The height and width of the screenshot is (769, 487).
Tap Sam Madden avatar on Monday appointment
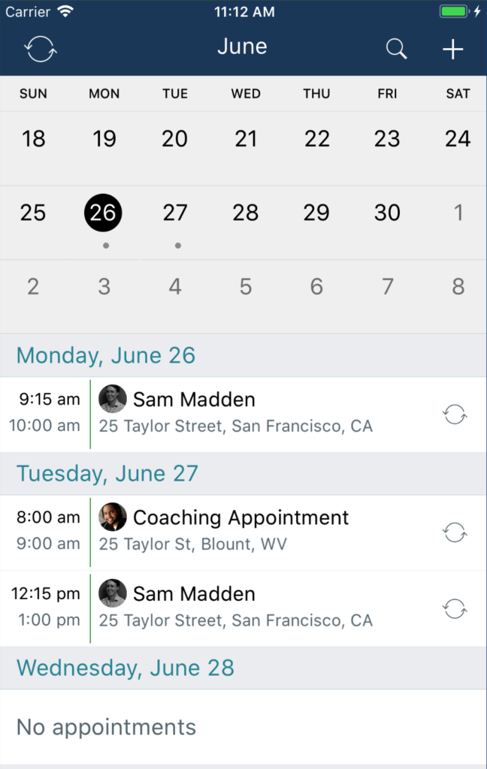coord(113,399)
